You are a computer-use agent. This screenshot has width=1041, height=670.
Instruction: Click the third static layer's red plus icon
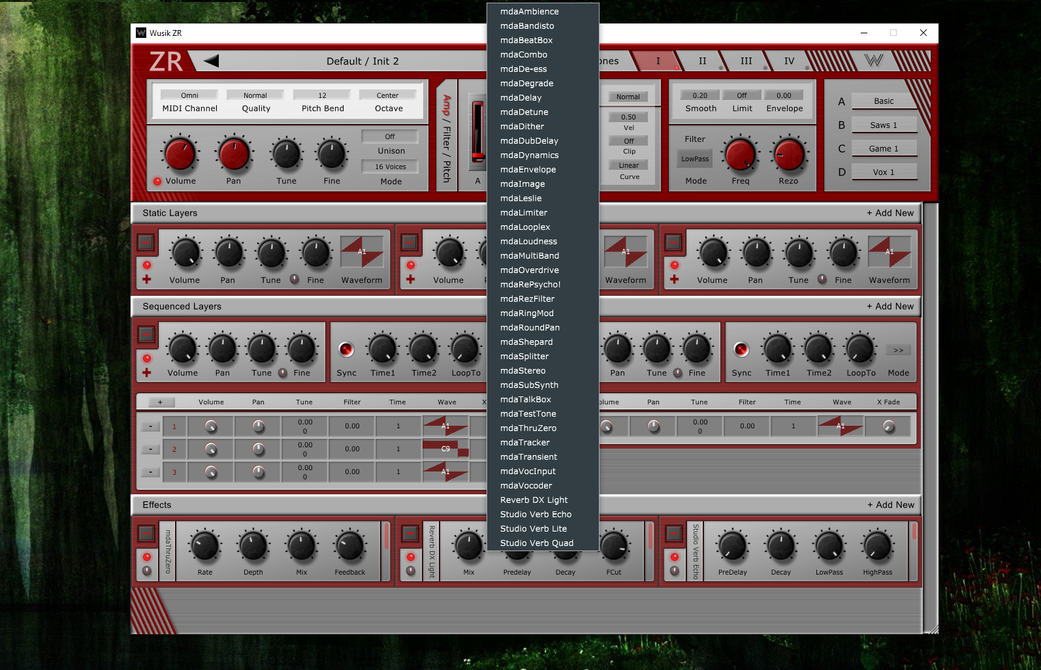pyautogui.click(x=675, y=279)
